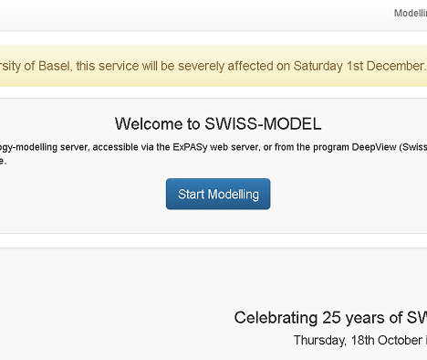Open the Modelling menu in top navigation
427x360 pixels.
(x=411, y=13)
